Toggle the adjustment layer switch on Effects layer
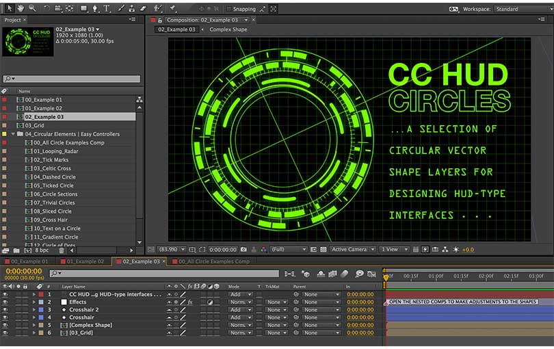 (210, 302)
